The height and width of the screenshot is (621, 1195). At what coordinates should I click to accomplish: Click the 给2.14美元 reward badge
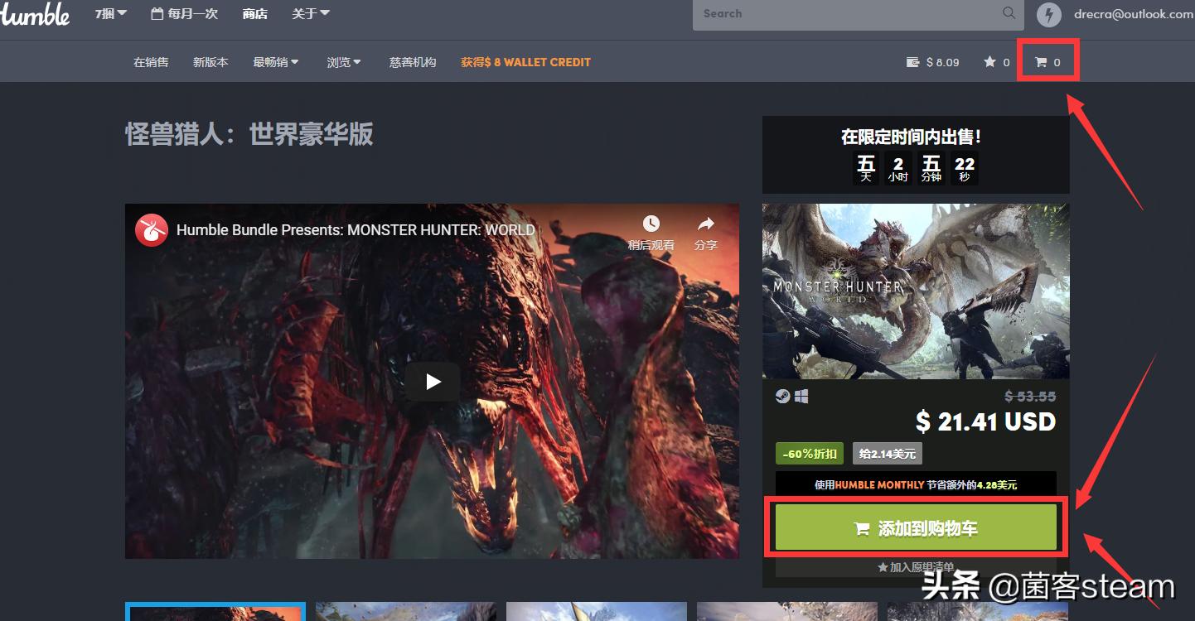(888, 454)
